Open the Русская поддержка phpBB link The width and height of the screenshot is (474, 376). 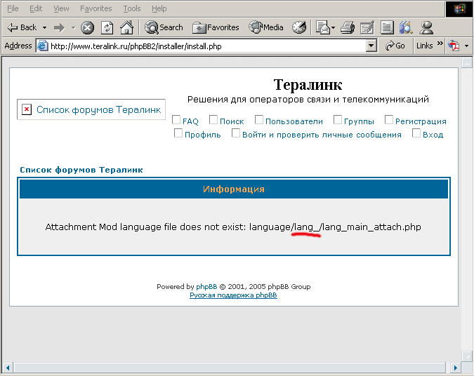pyautogui.click(x=233, y=295)
